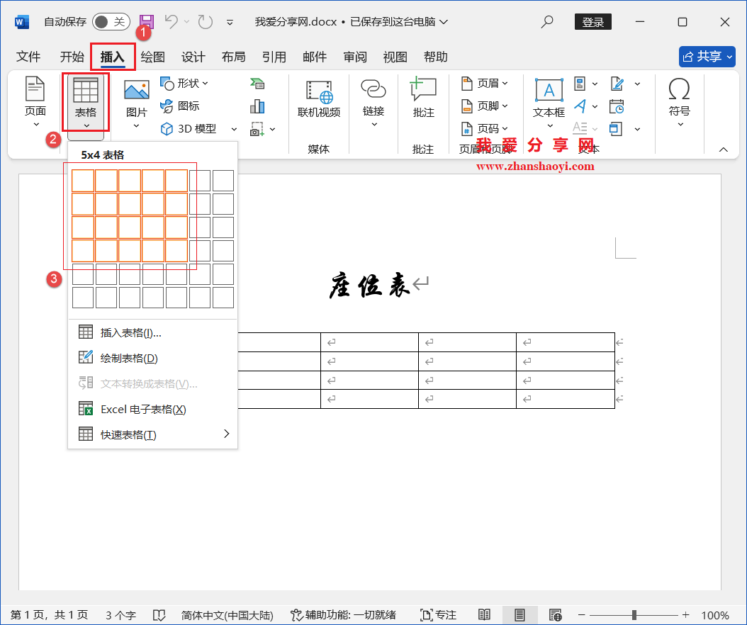747x625 pixels.
Task: Click the Signature Line icon
Action: pyautogui.click(x=617, y=84)
